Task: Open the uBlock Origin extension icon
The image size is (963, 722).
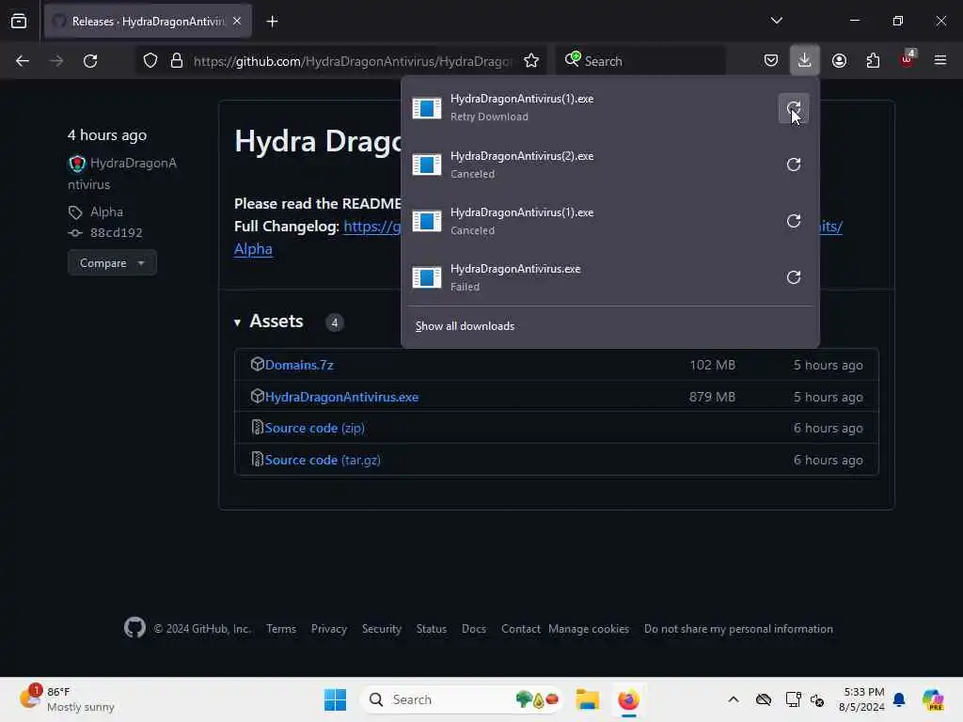Action: pos(908,59)
